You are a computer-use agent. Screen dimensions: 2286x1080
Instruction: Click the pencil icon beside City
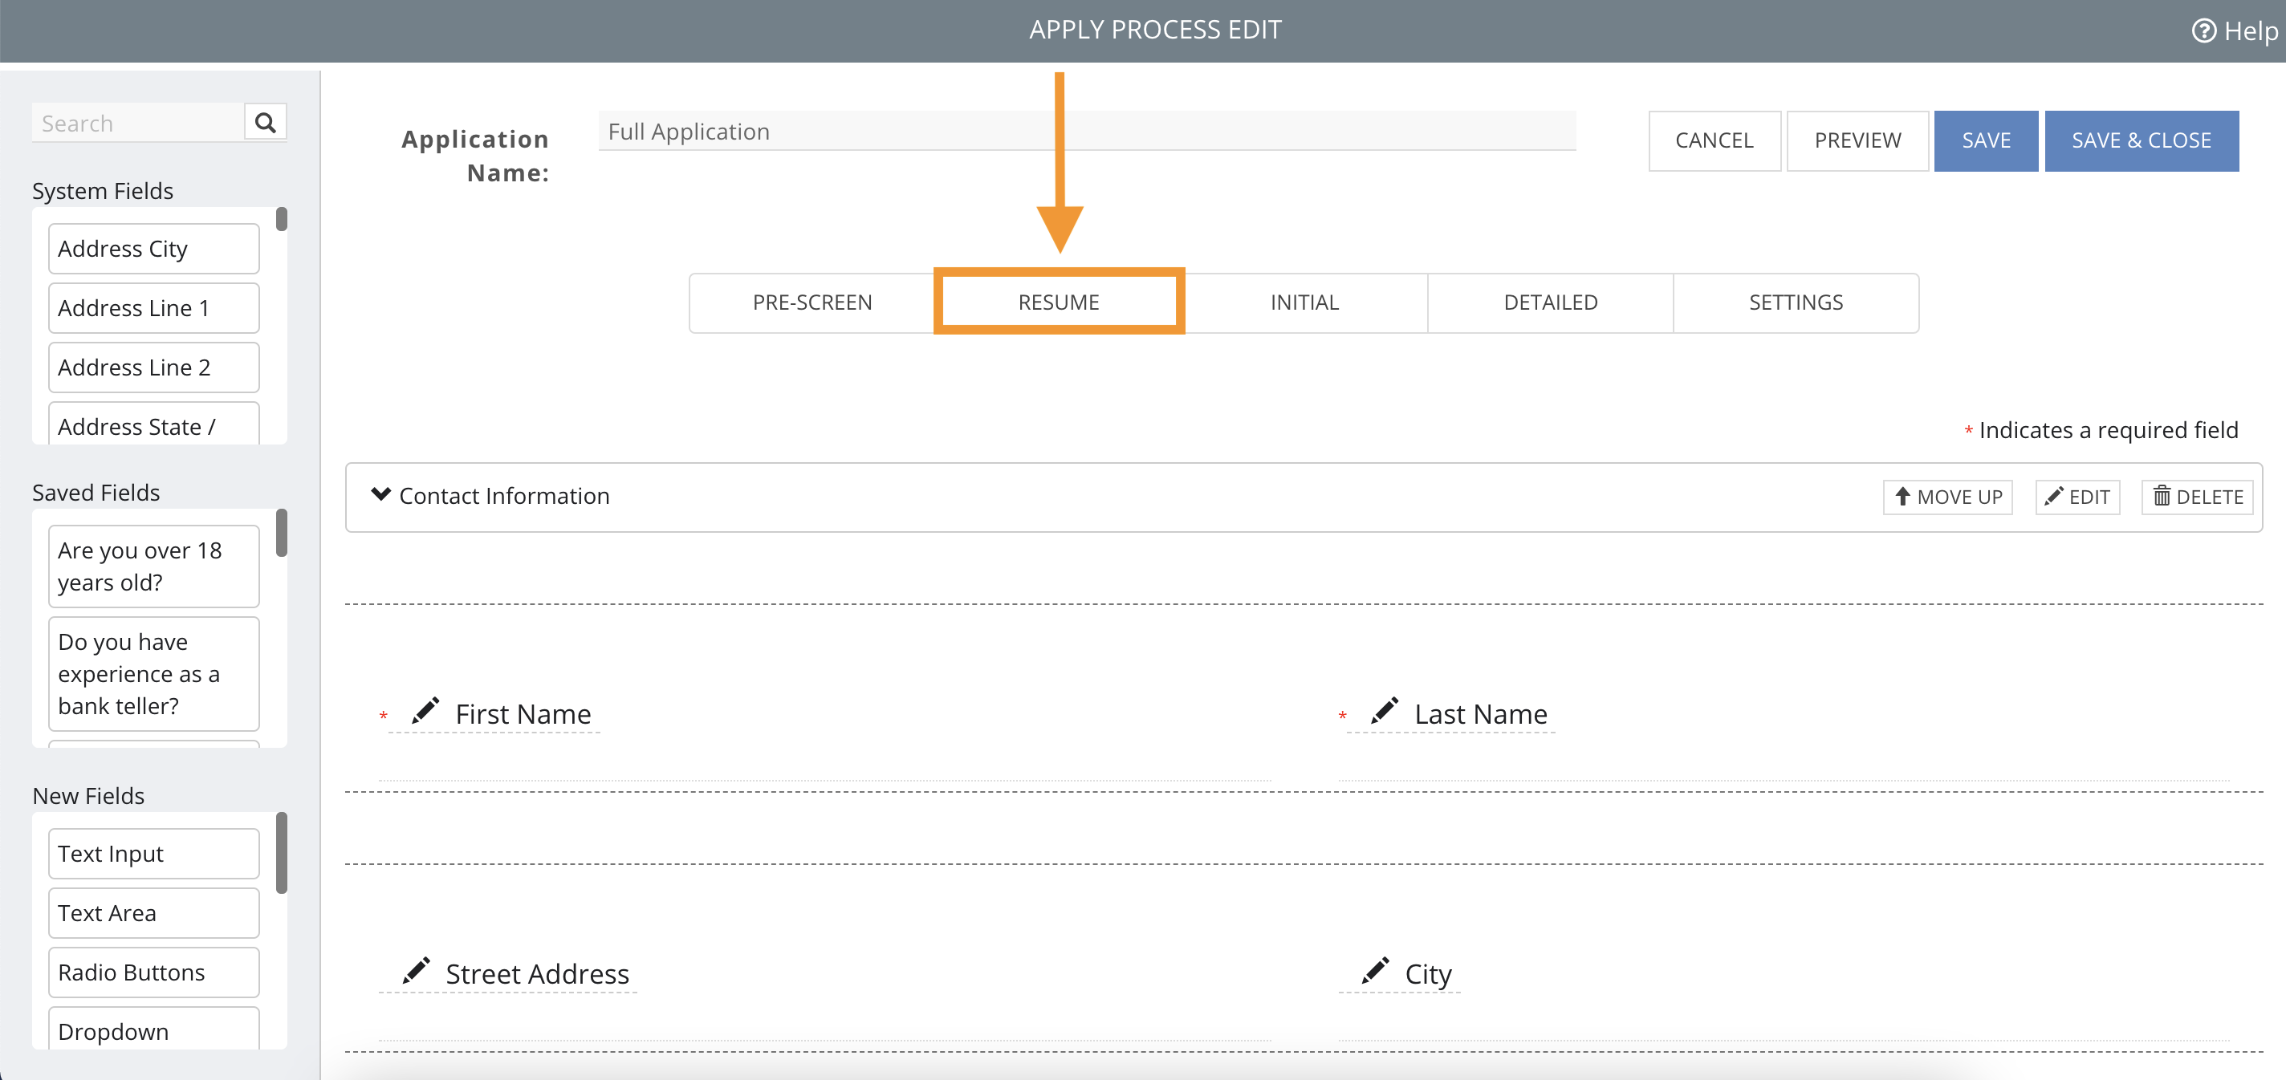click(1376, 971)
